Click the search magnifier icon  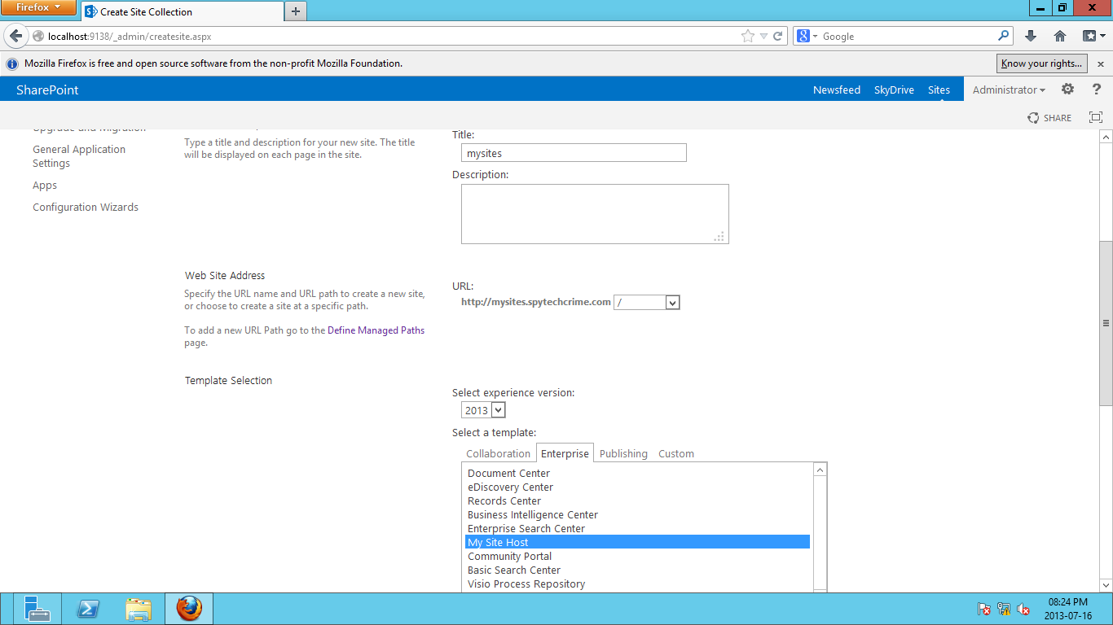(1003, 36)
